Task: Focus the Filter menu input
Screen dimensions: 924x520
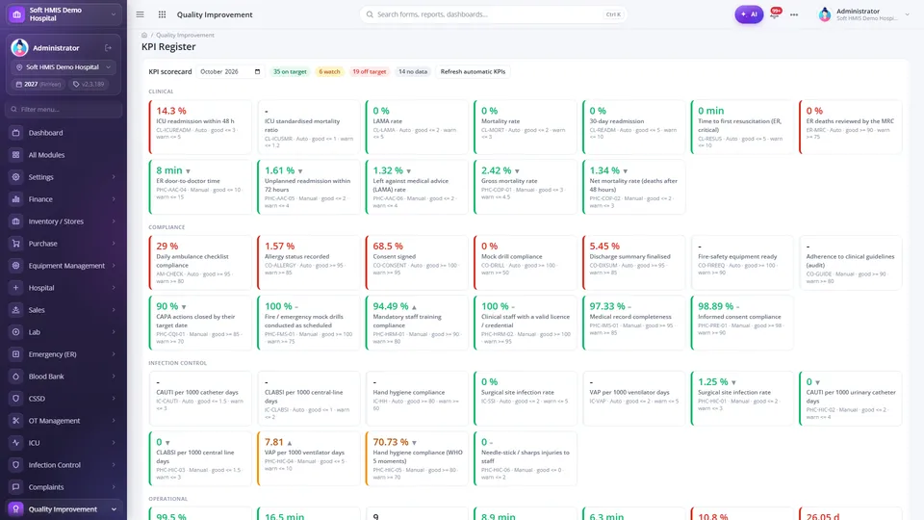Action: point(64,109)
